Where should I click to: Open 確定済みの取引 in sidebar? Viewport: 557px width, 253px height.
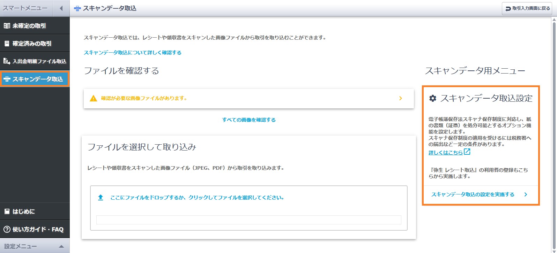click(x=35, y=44)
